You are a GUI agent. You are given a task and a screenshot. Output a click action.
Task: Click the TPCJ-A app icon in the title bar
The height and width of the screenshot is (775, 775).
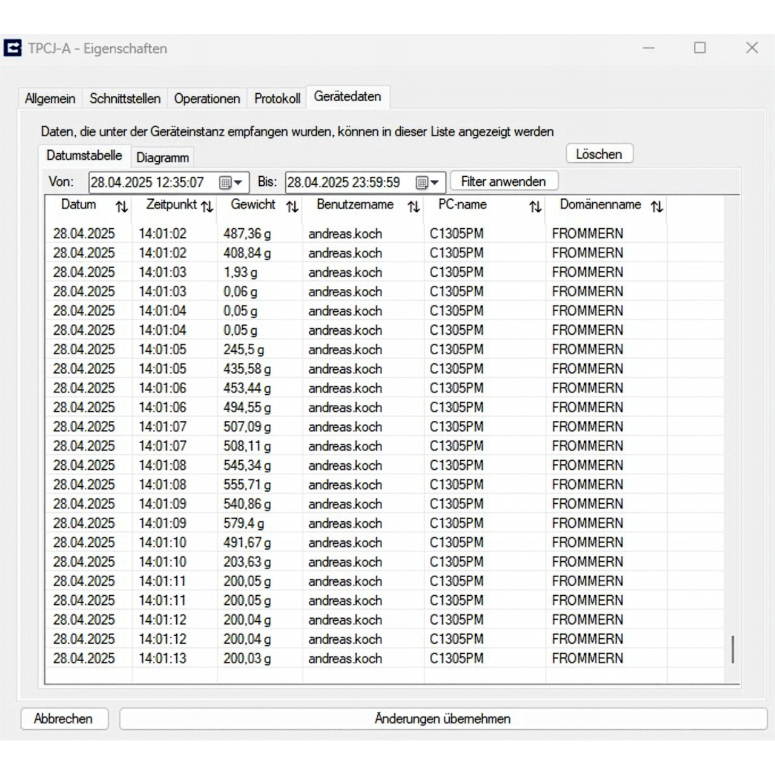pos(13,48)
